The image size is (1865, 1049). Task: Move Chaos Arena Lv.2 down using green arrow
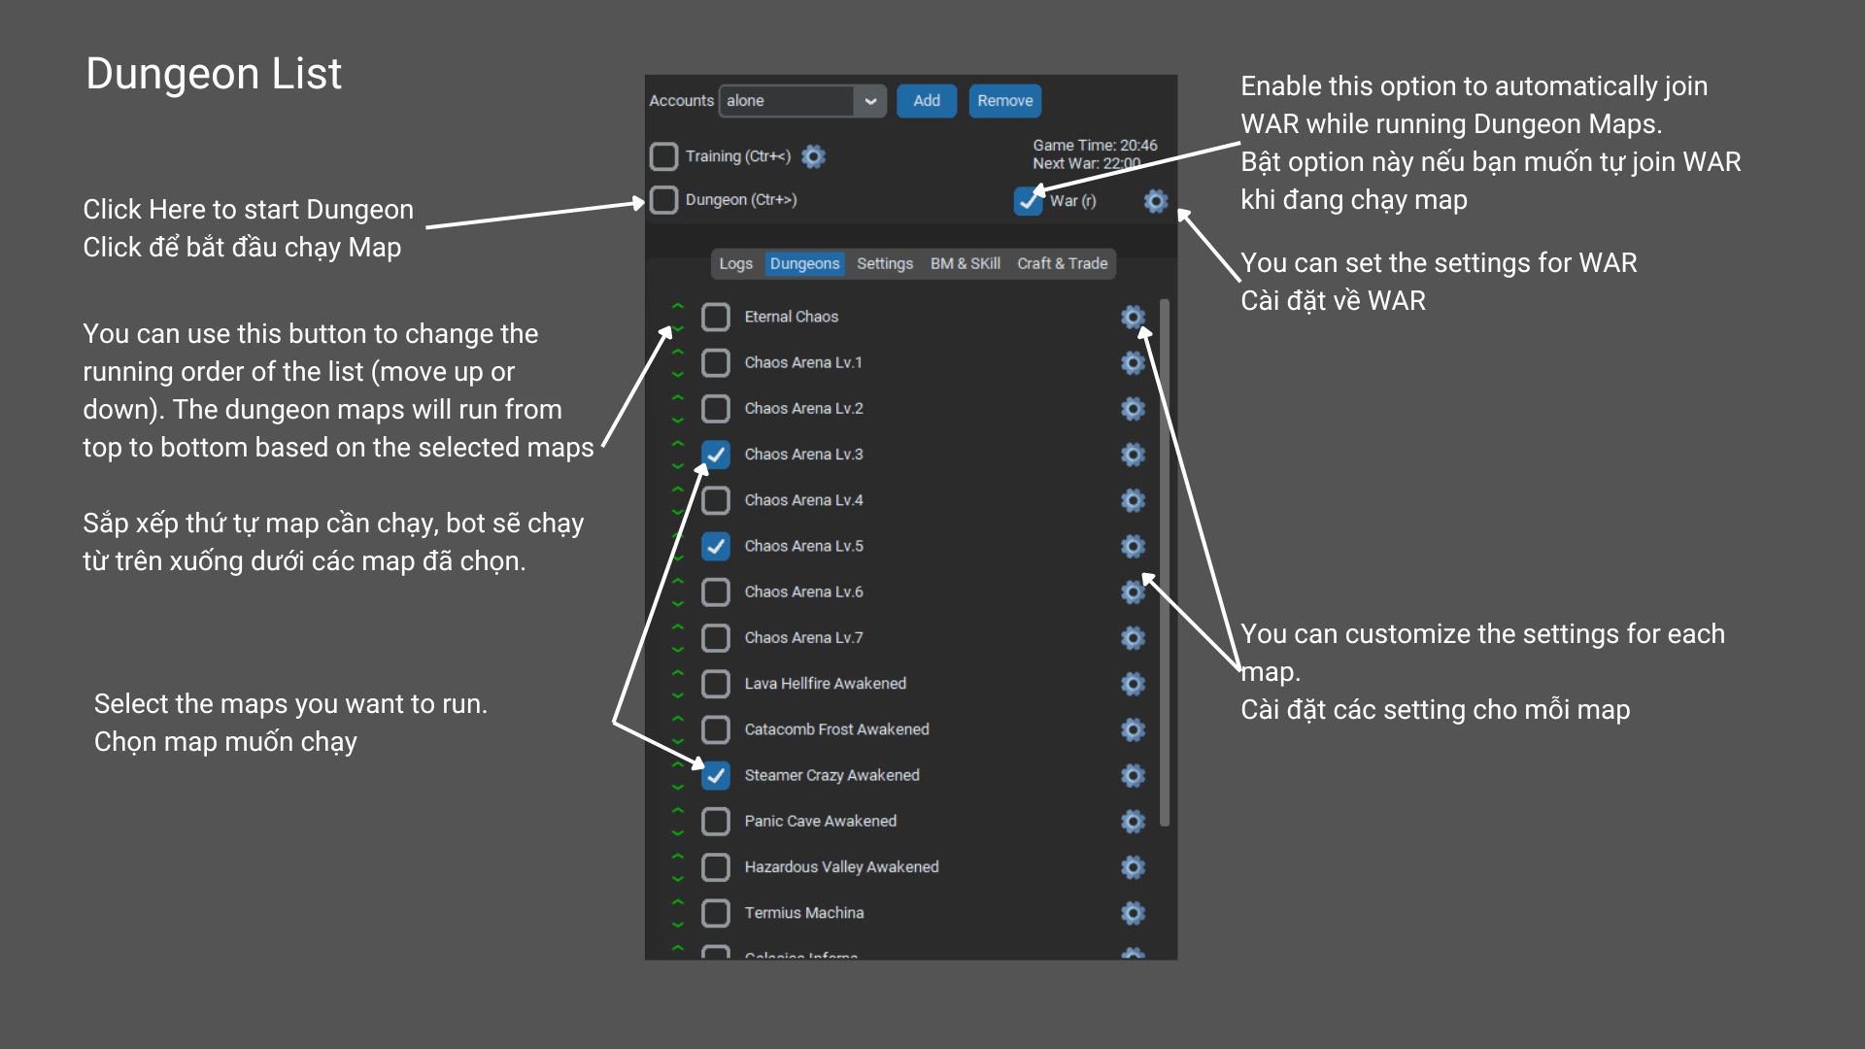[x=678, y=420]
